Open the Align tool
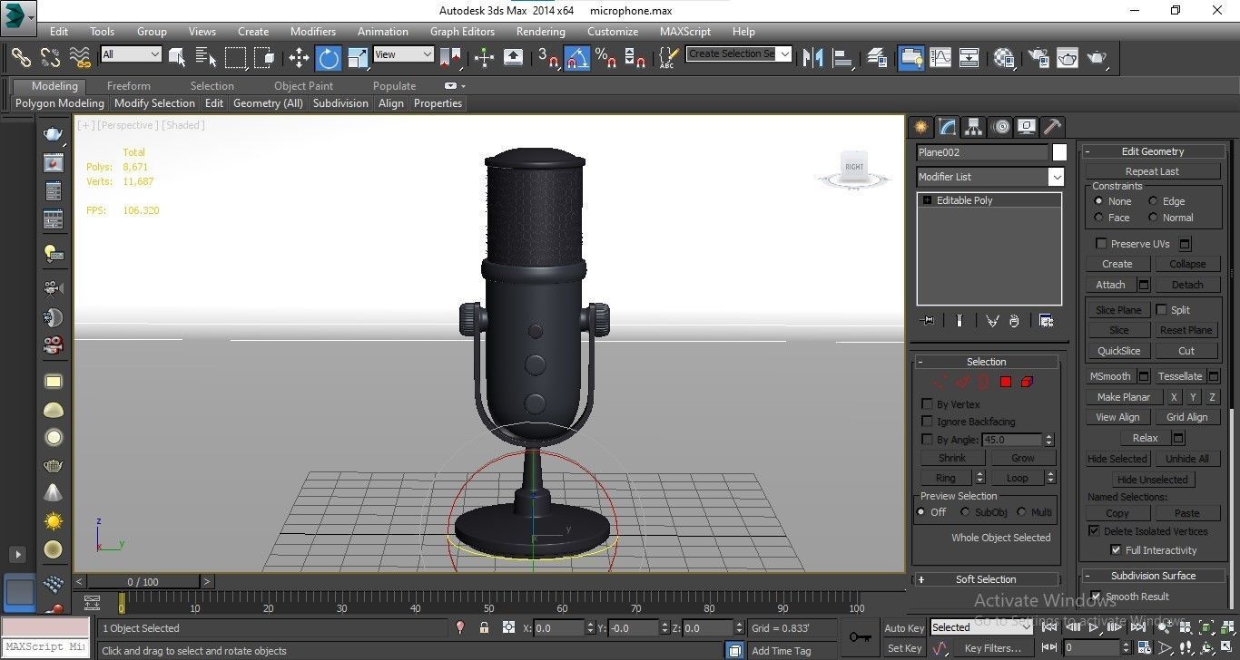The image size is (1240, 660). click(x=843, y=58)
